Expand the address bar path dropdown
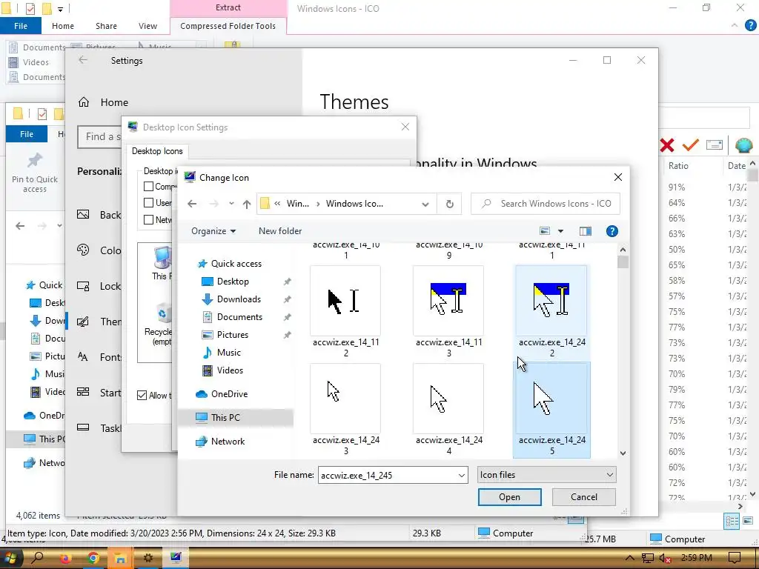 [x=425, y=204]
